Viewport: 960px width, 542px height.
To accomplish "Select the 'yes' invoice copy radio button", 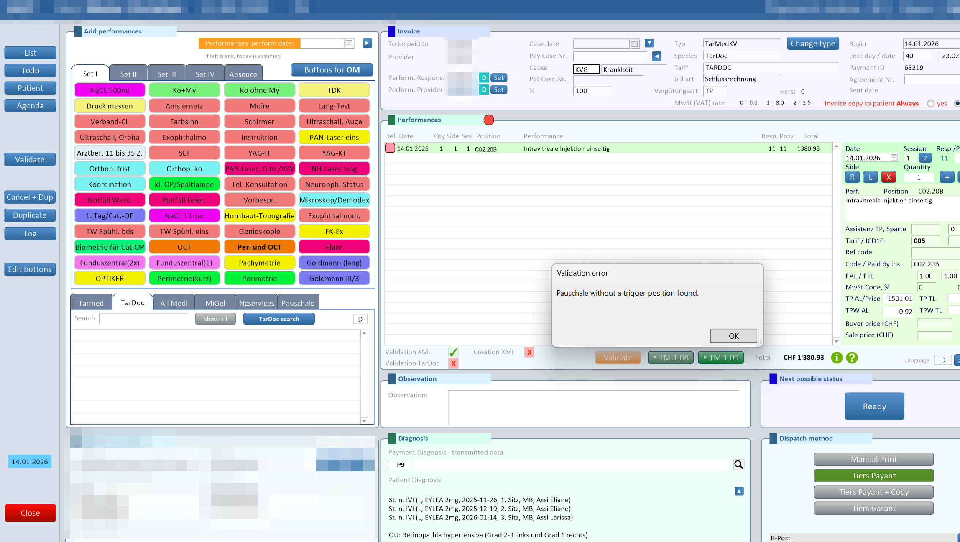I will (931, 103).
